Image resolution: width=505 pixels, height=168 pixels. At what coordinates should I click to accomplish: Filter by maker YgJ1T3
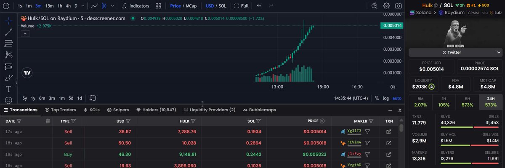click(367, 131)
